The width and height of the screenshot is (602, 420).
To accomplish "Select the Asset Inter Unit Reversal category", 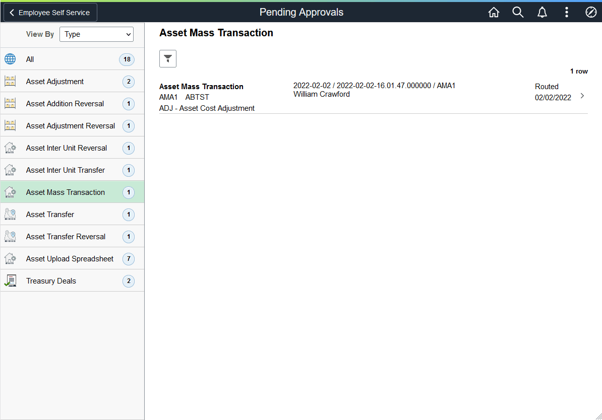I will 66,148.
